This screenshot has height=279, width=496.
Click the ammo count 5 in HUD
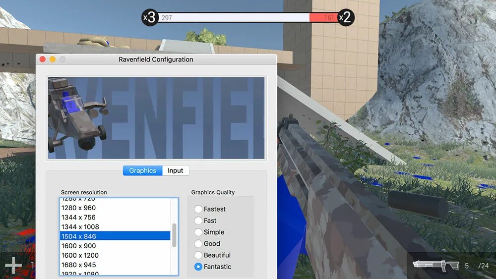point(467,266)
